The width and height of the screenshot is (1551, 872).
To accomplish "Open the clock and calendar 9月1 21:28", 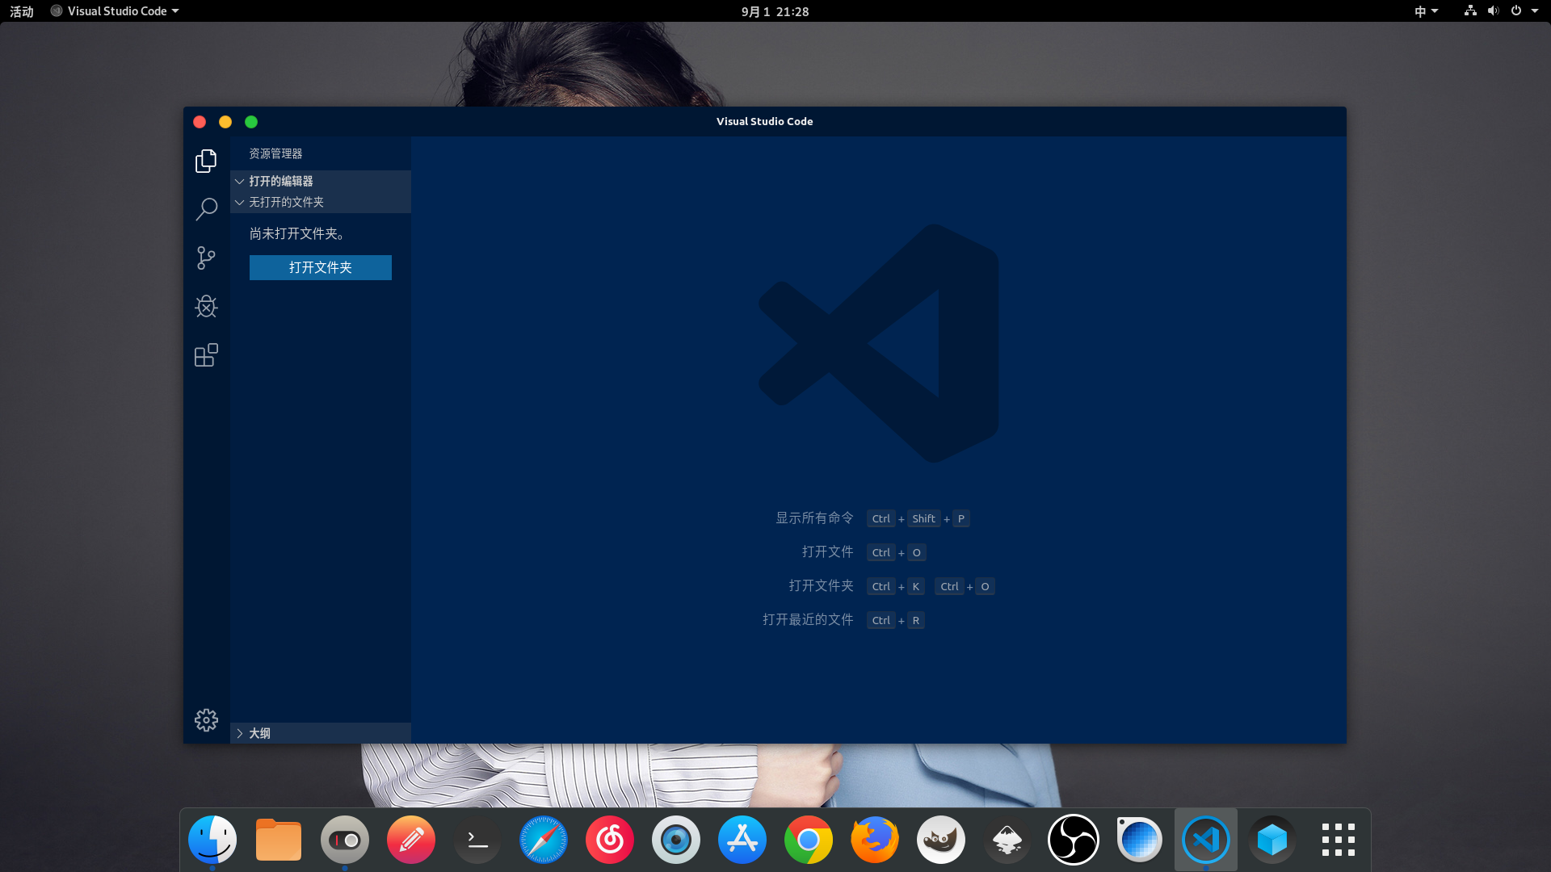I will tap(775, 11).
